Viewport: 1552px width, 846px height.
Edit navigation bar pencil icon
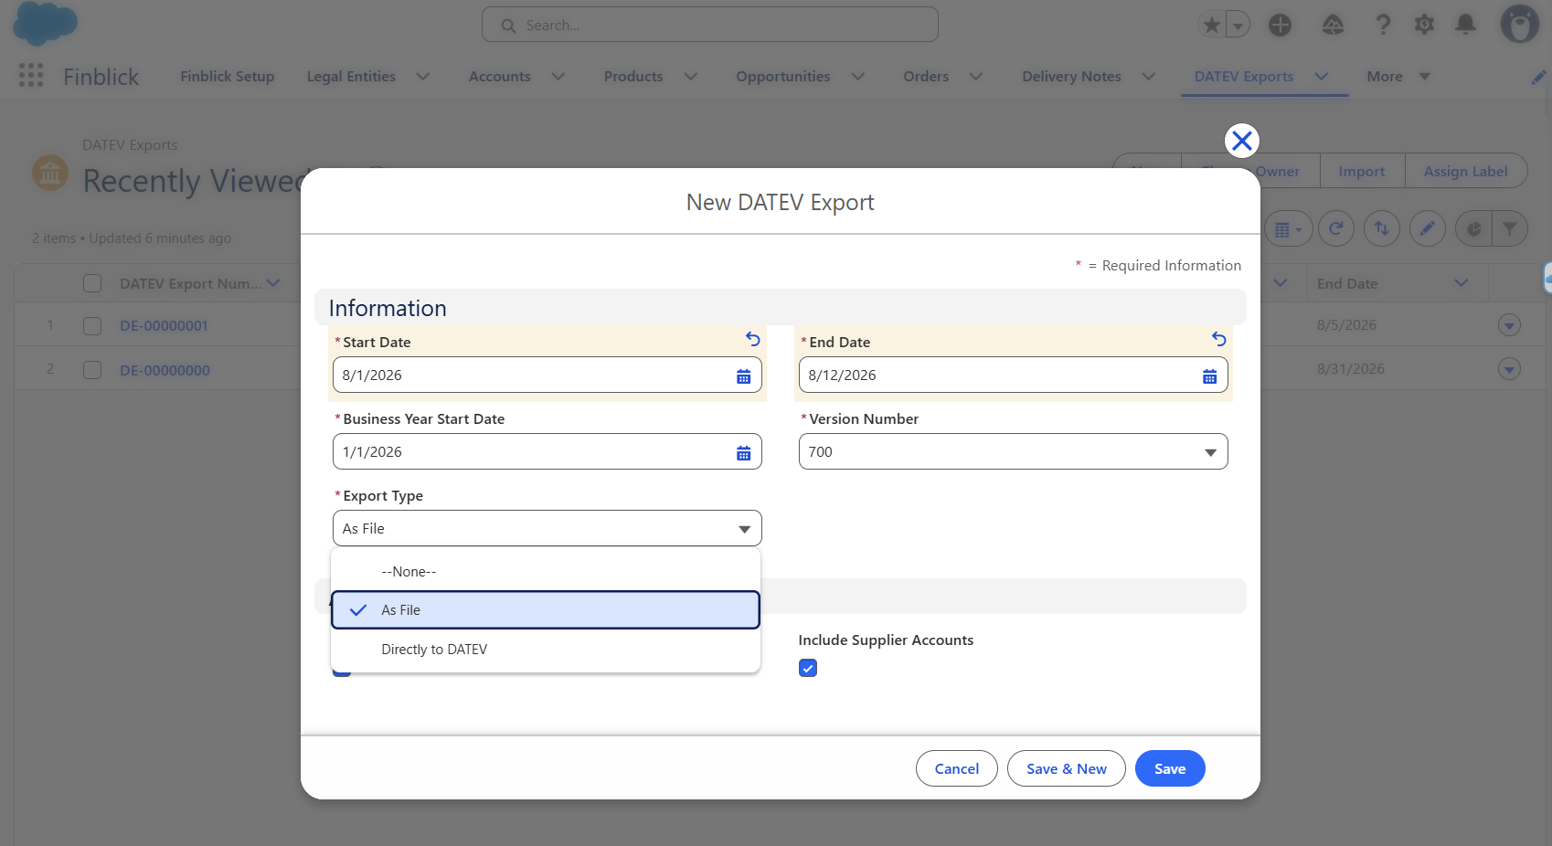tap(1538, 78)
